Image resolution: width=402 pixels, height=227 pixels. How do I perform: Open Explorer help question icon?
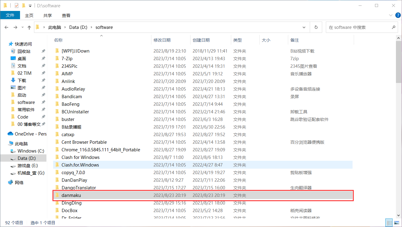point(398,15)
